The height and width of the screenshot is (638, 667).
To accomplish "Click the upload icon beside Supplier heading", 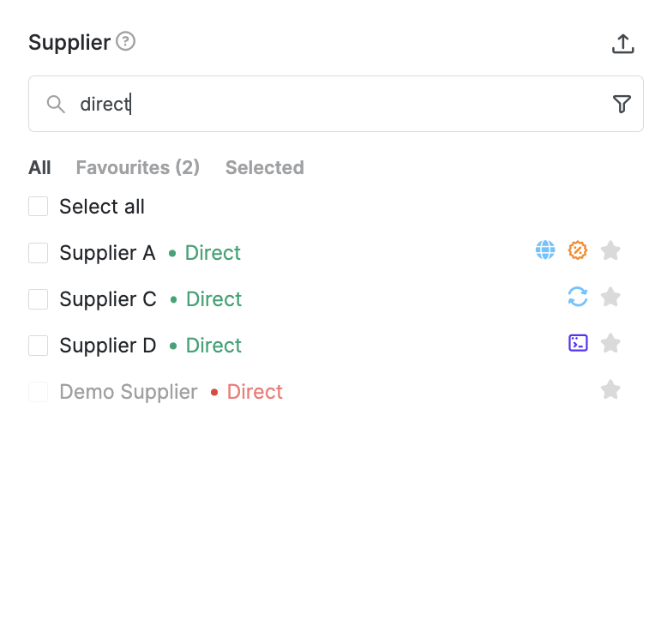I will coord(622,44).
